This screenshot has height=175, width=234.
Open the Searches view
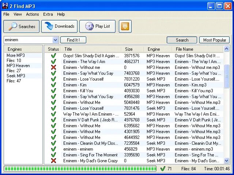(x=21, y=27)
